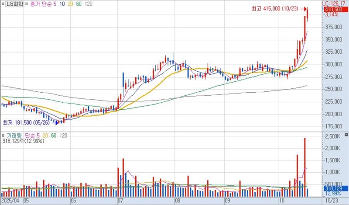This screenshot has height=205, width=349.
Task: Click the blue volume tag 318,129
Action: [333, 188]
